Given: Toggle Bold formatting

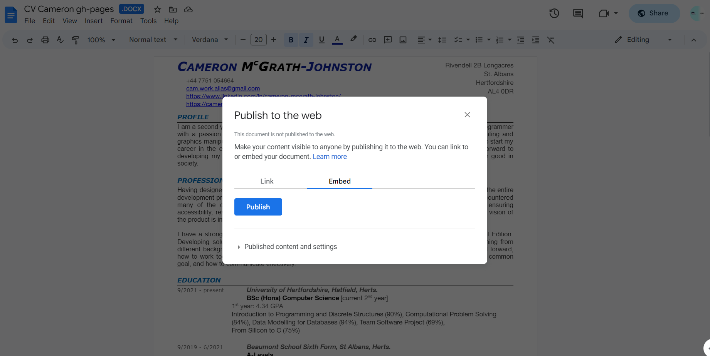Looking at the screenshot, I should click(291, 40).
